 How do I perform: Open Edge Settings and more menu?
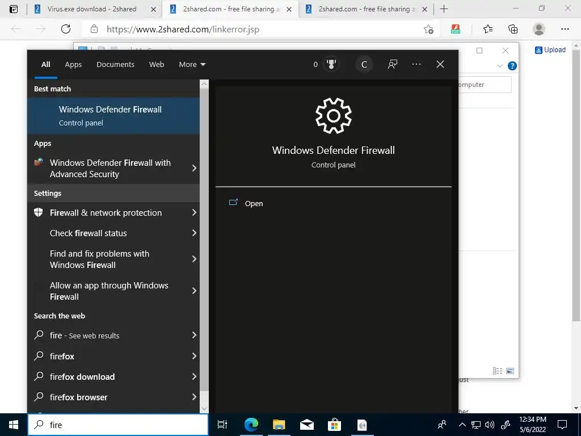coord(565,30)
